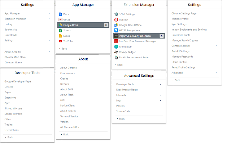Select Manage Profile in Settings panel
The width and height of the screenshot is (231, 144).
point(180,19)
